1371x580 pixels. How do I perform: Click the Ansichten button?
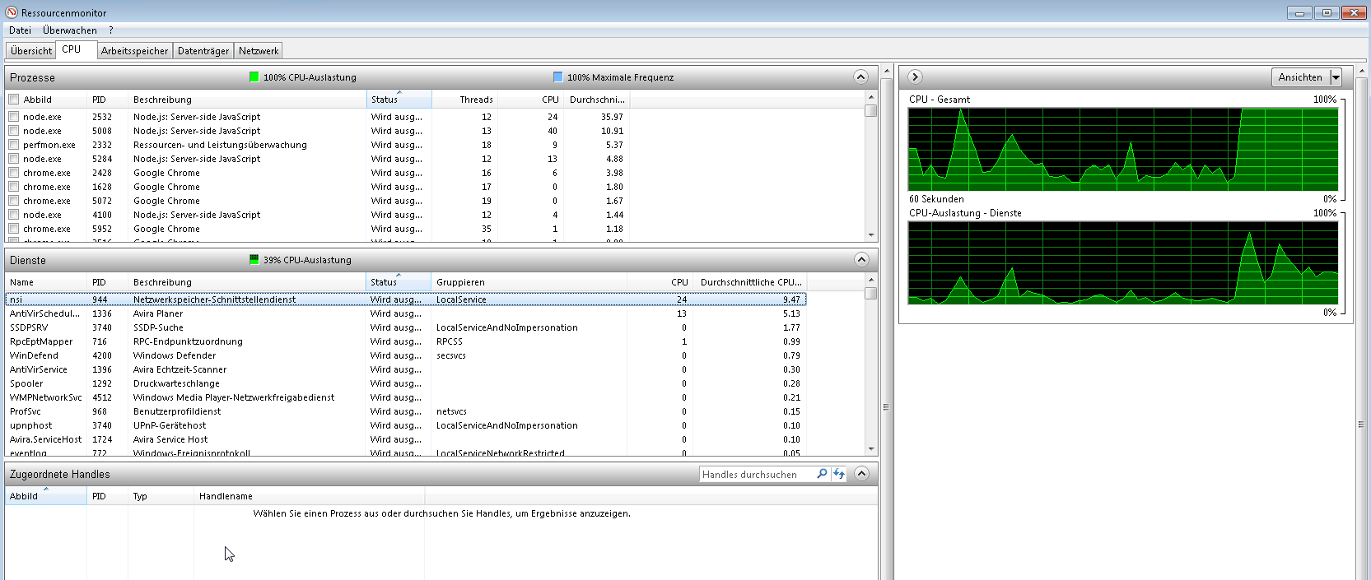pyautogui.click(x=1299, y=77)
